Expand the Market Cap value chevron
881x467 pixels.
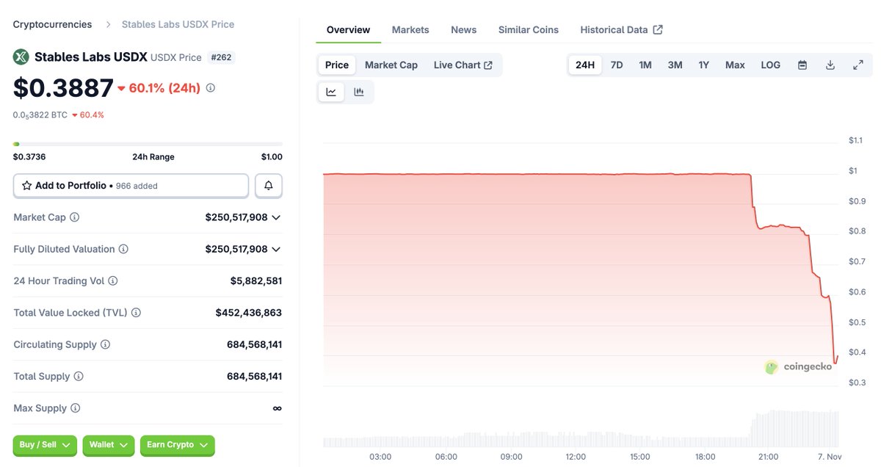tap(276, 217)
